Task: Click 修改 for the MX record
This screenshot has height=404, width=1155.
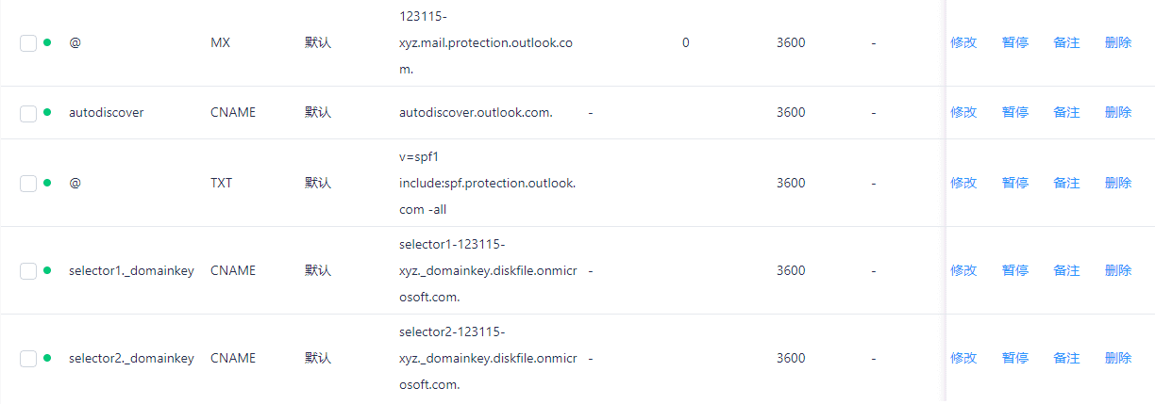Action: coord(963,43)
